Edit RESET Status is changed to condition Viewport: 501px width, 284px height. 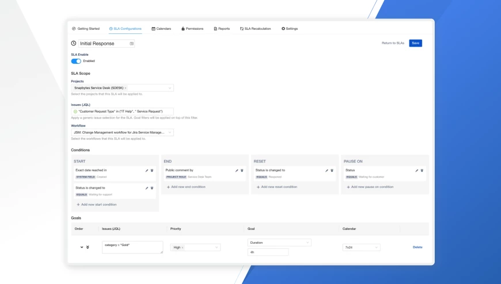click(x=327, y=170)
